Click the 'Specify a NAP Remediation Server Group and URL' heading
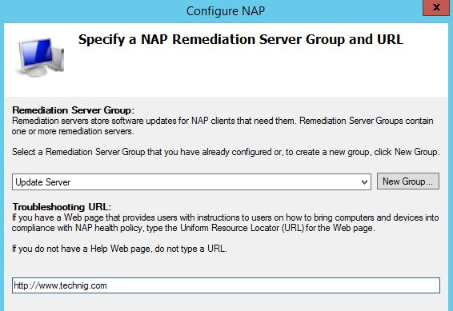The image size is (453, 311). (x=241, y=39)
